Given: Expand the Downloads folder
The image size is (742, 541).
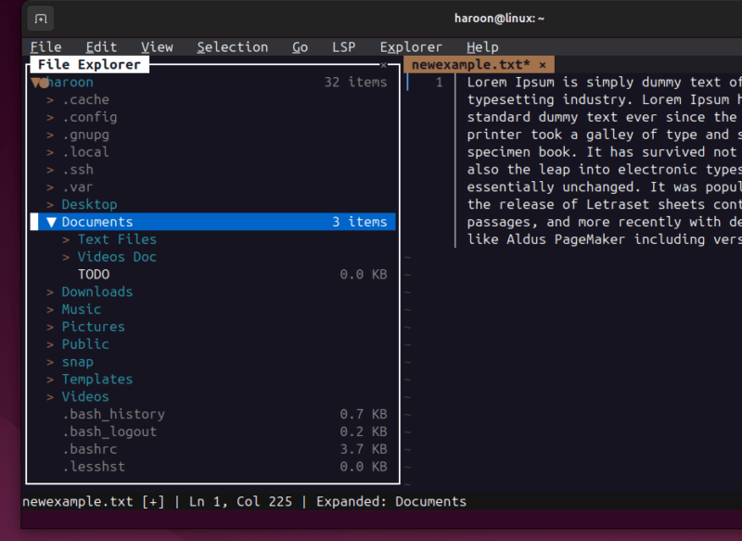Looking at the screenshot, I should (49, 291).
